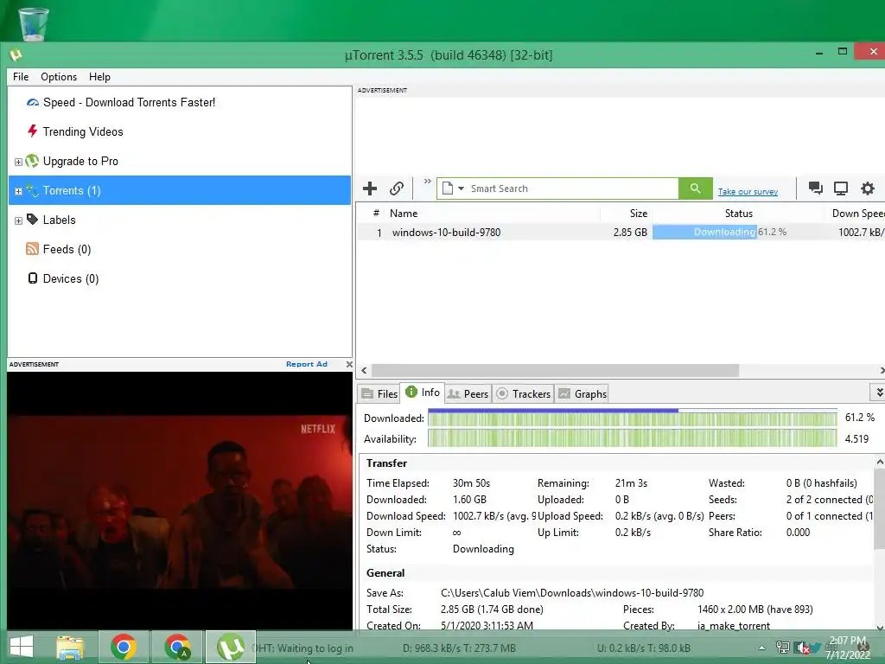Switch to the Graphs tab
The image size is (885, 664).
pyautogui.click(x=583, y=394)
